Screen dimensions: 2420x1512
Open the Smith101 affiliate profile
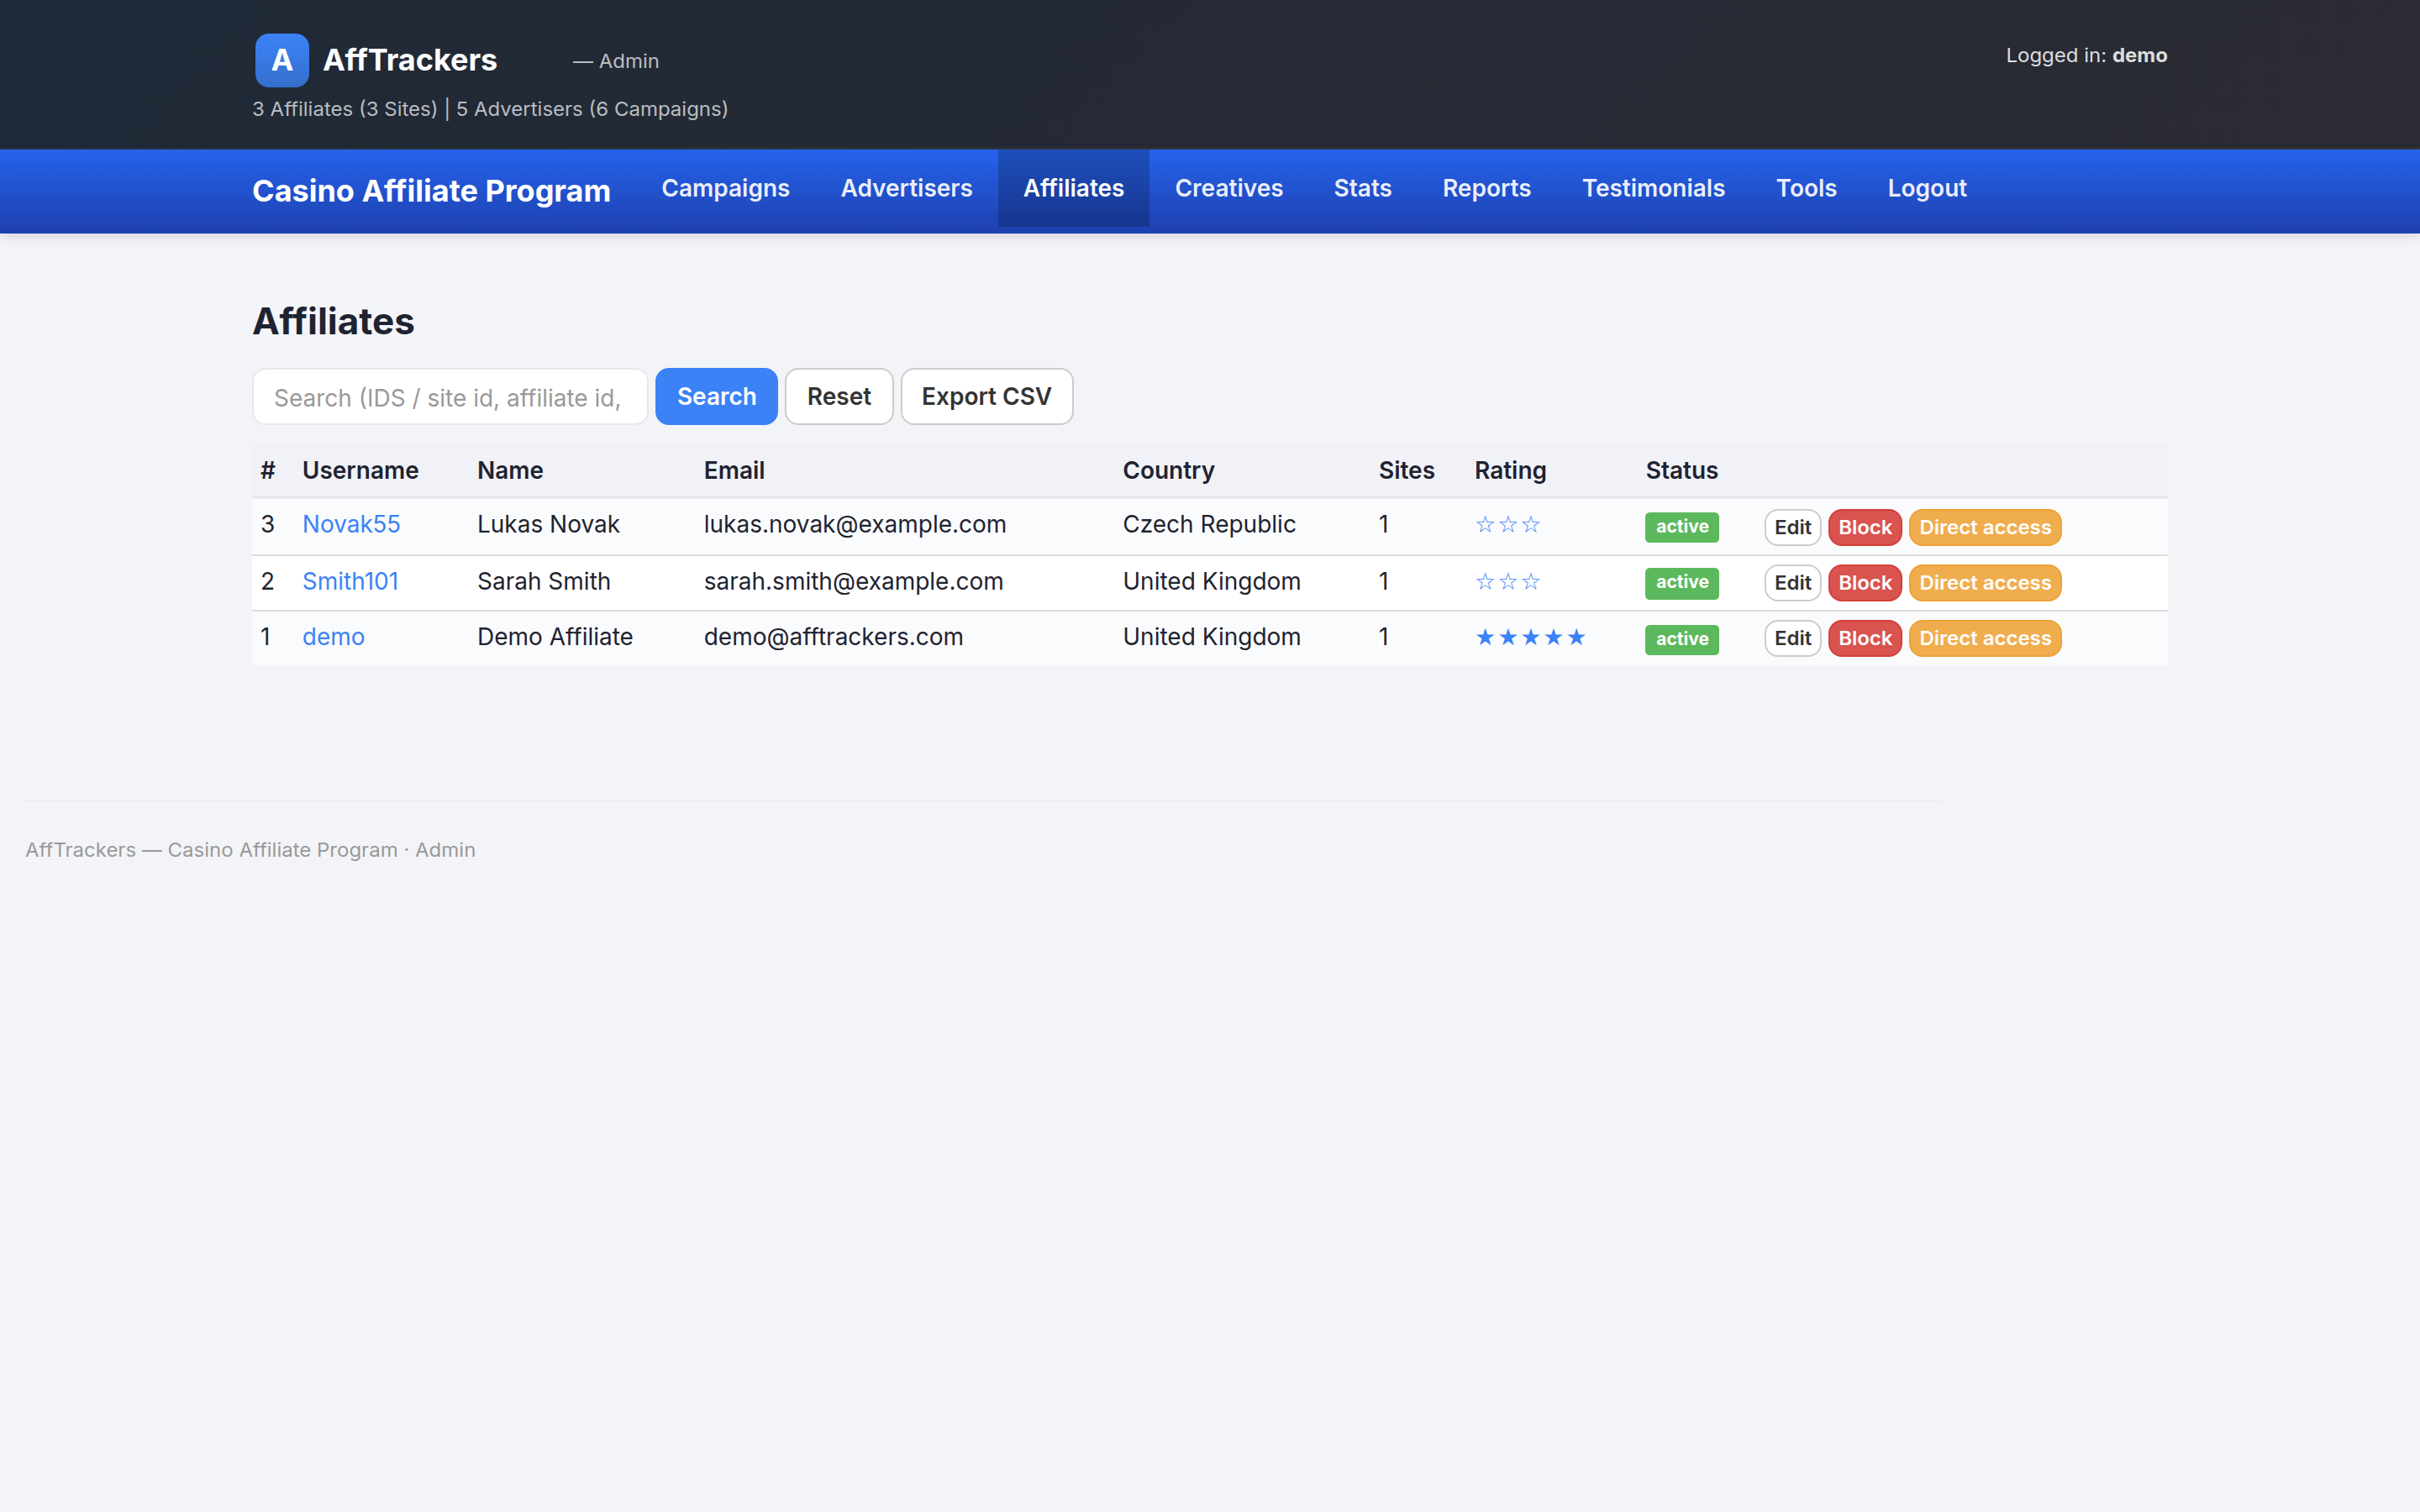[350, 581]
